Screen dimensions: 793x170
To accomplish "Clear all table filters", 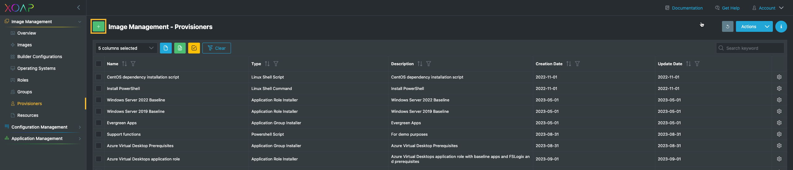I will pos(217,48).
